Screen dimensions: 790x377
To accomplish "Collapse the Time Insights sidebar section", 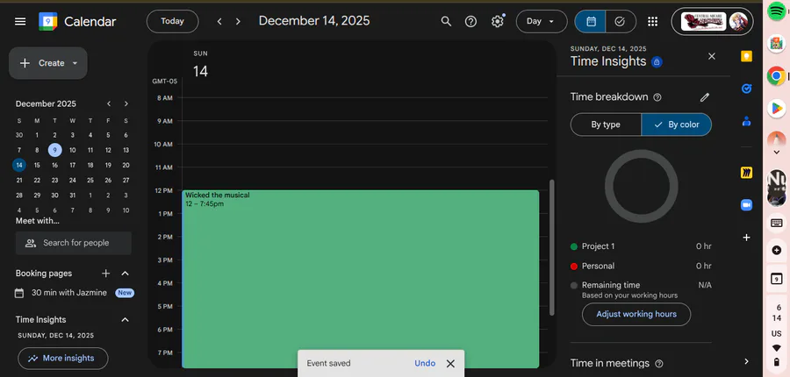I will (x=125, y=320).
